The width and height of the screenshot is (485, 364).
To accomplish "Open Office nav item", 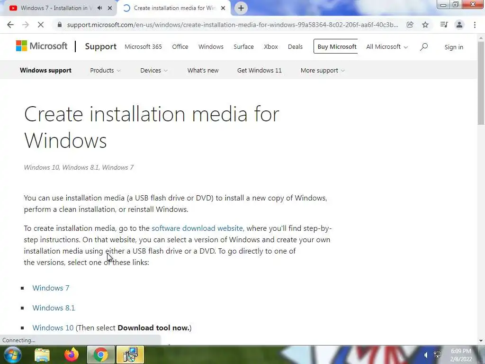I will 180,47.
